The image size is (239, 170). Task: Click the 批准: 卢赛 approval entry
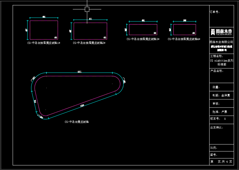[x=220, y=112]
